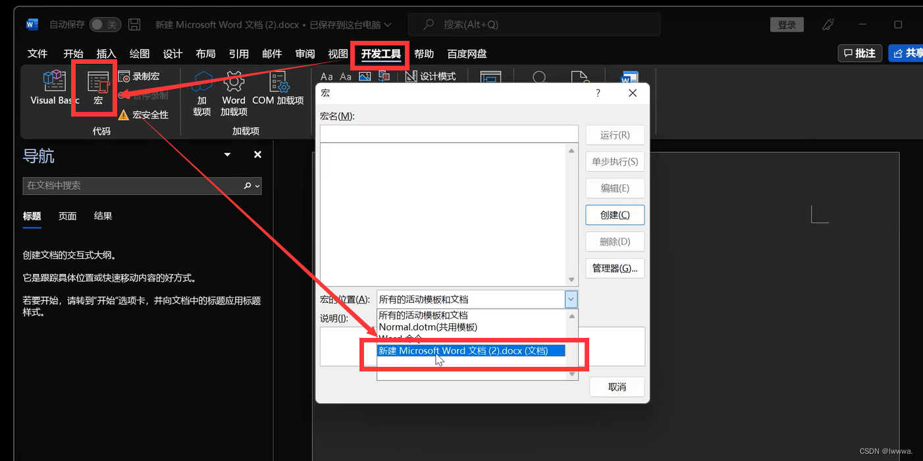Open the 宏 (Macros) dialog from the ribbon
The image size is (923, 461).
pyautogui.click(x=98, y=88)
